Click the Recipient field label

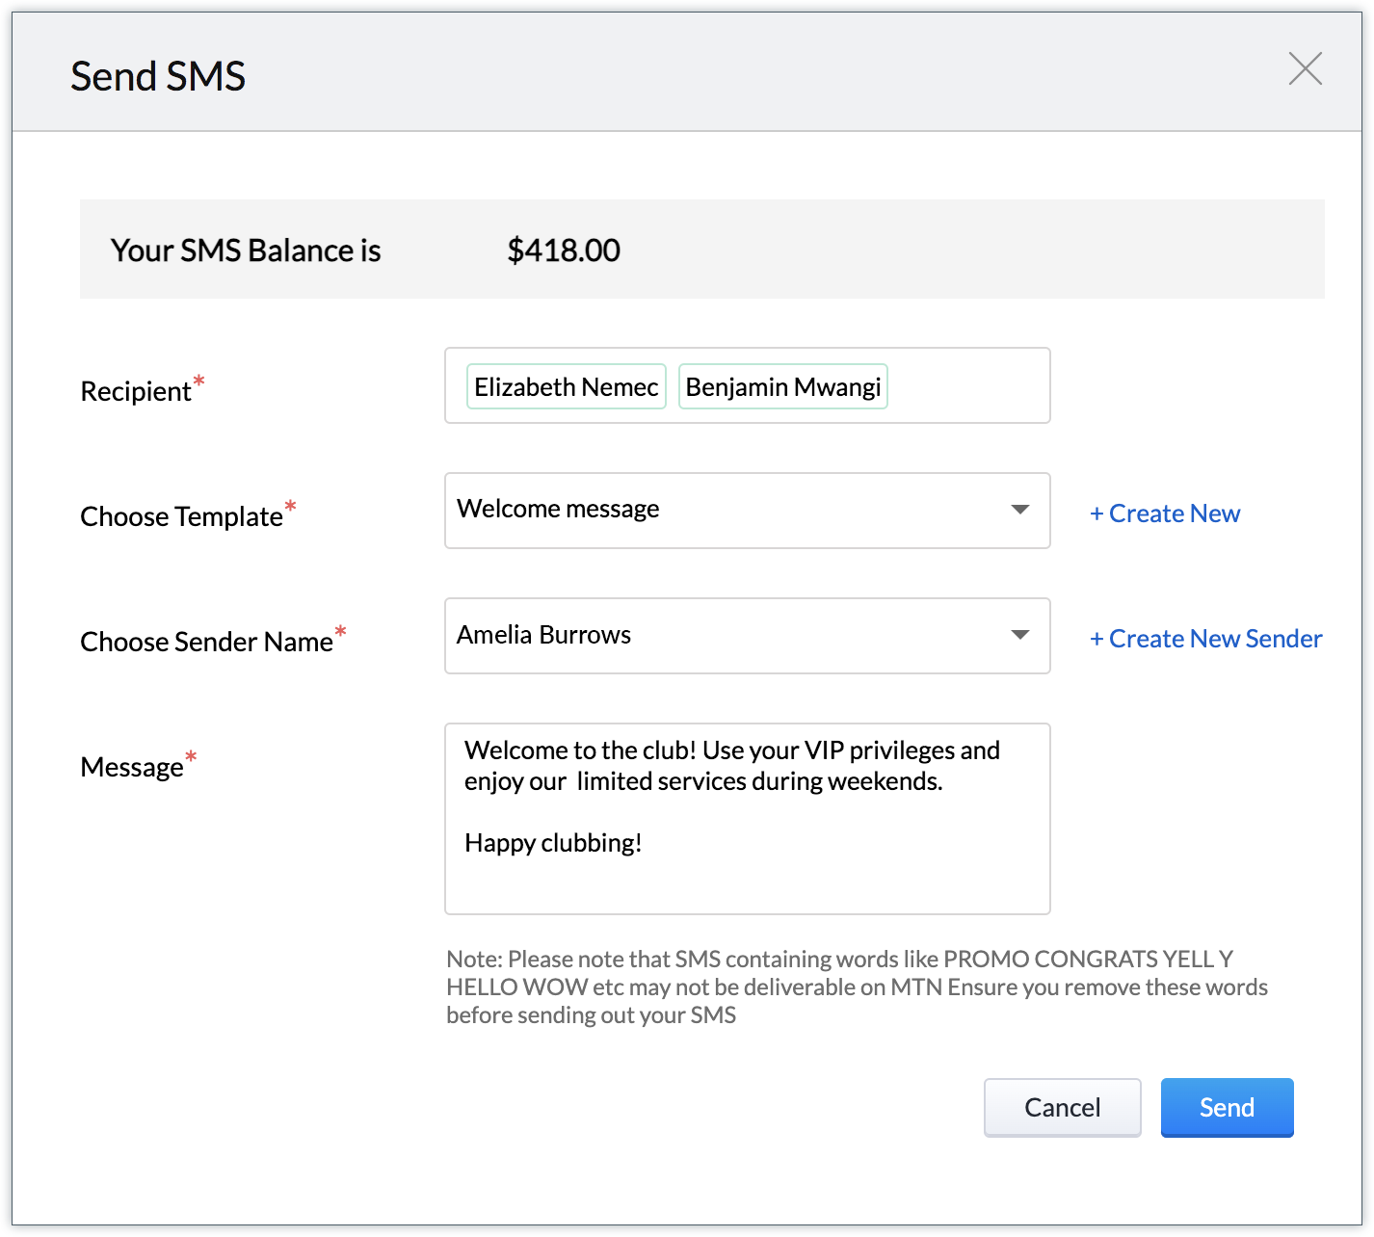click(136, 391)
